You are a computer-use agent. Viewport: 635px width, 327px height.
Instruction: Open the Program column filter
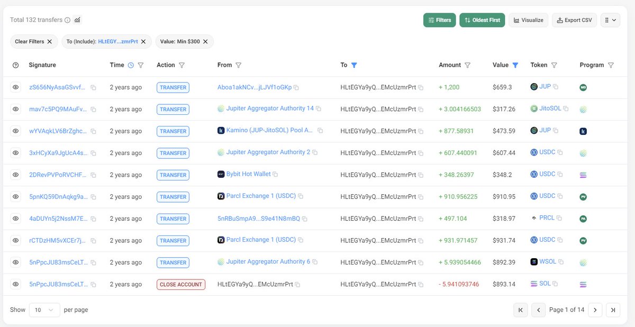(611, 65)
